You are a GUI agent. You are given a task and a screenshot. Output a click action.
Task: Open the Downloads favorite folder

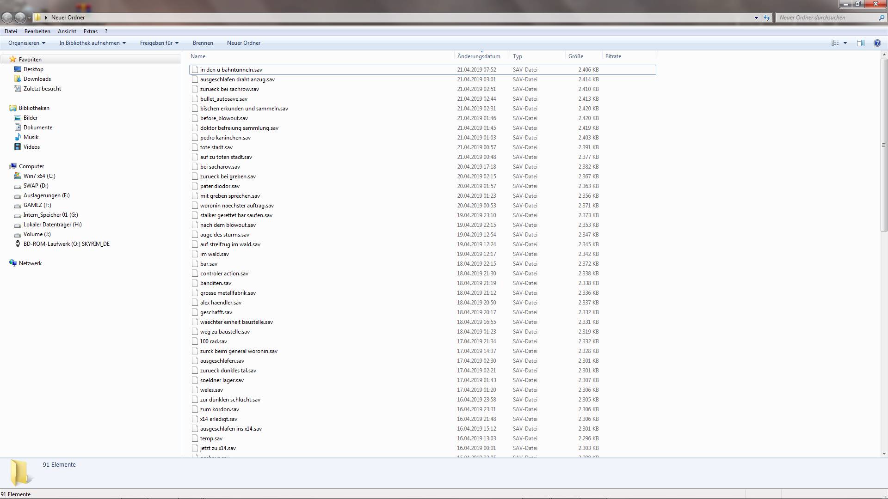tap(37, 79)
